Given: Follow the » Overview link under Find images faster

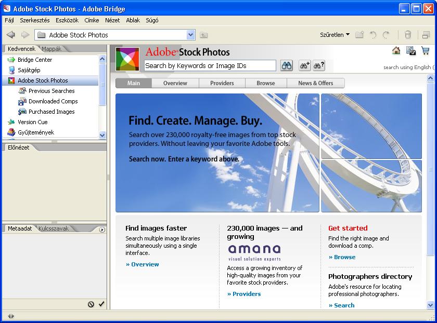Looking at the screenshot, I should pos(143,264).
